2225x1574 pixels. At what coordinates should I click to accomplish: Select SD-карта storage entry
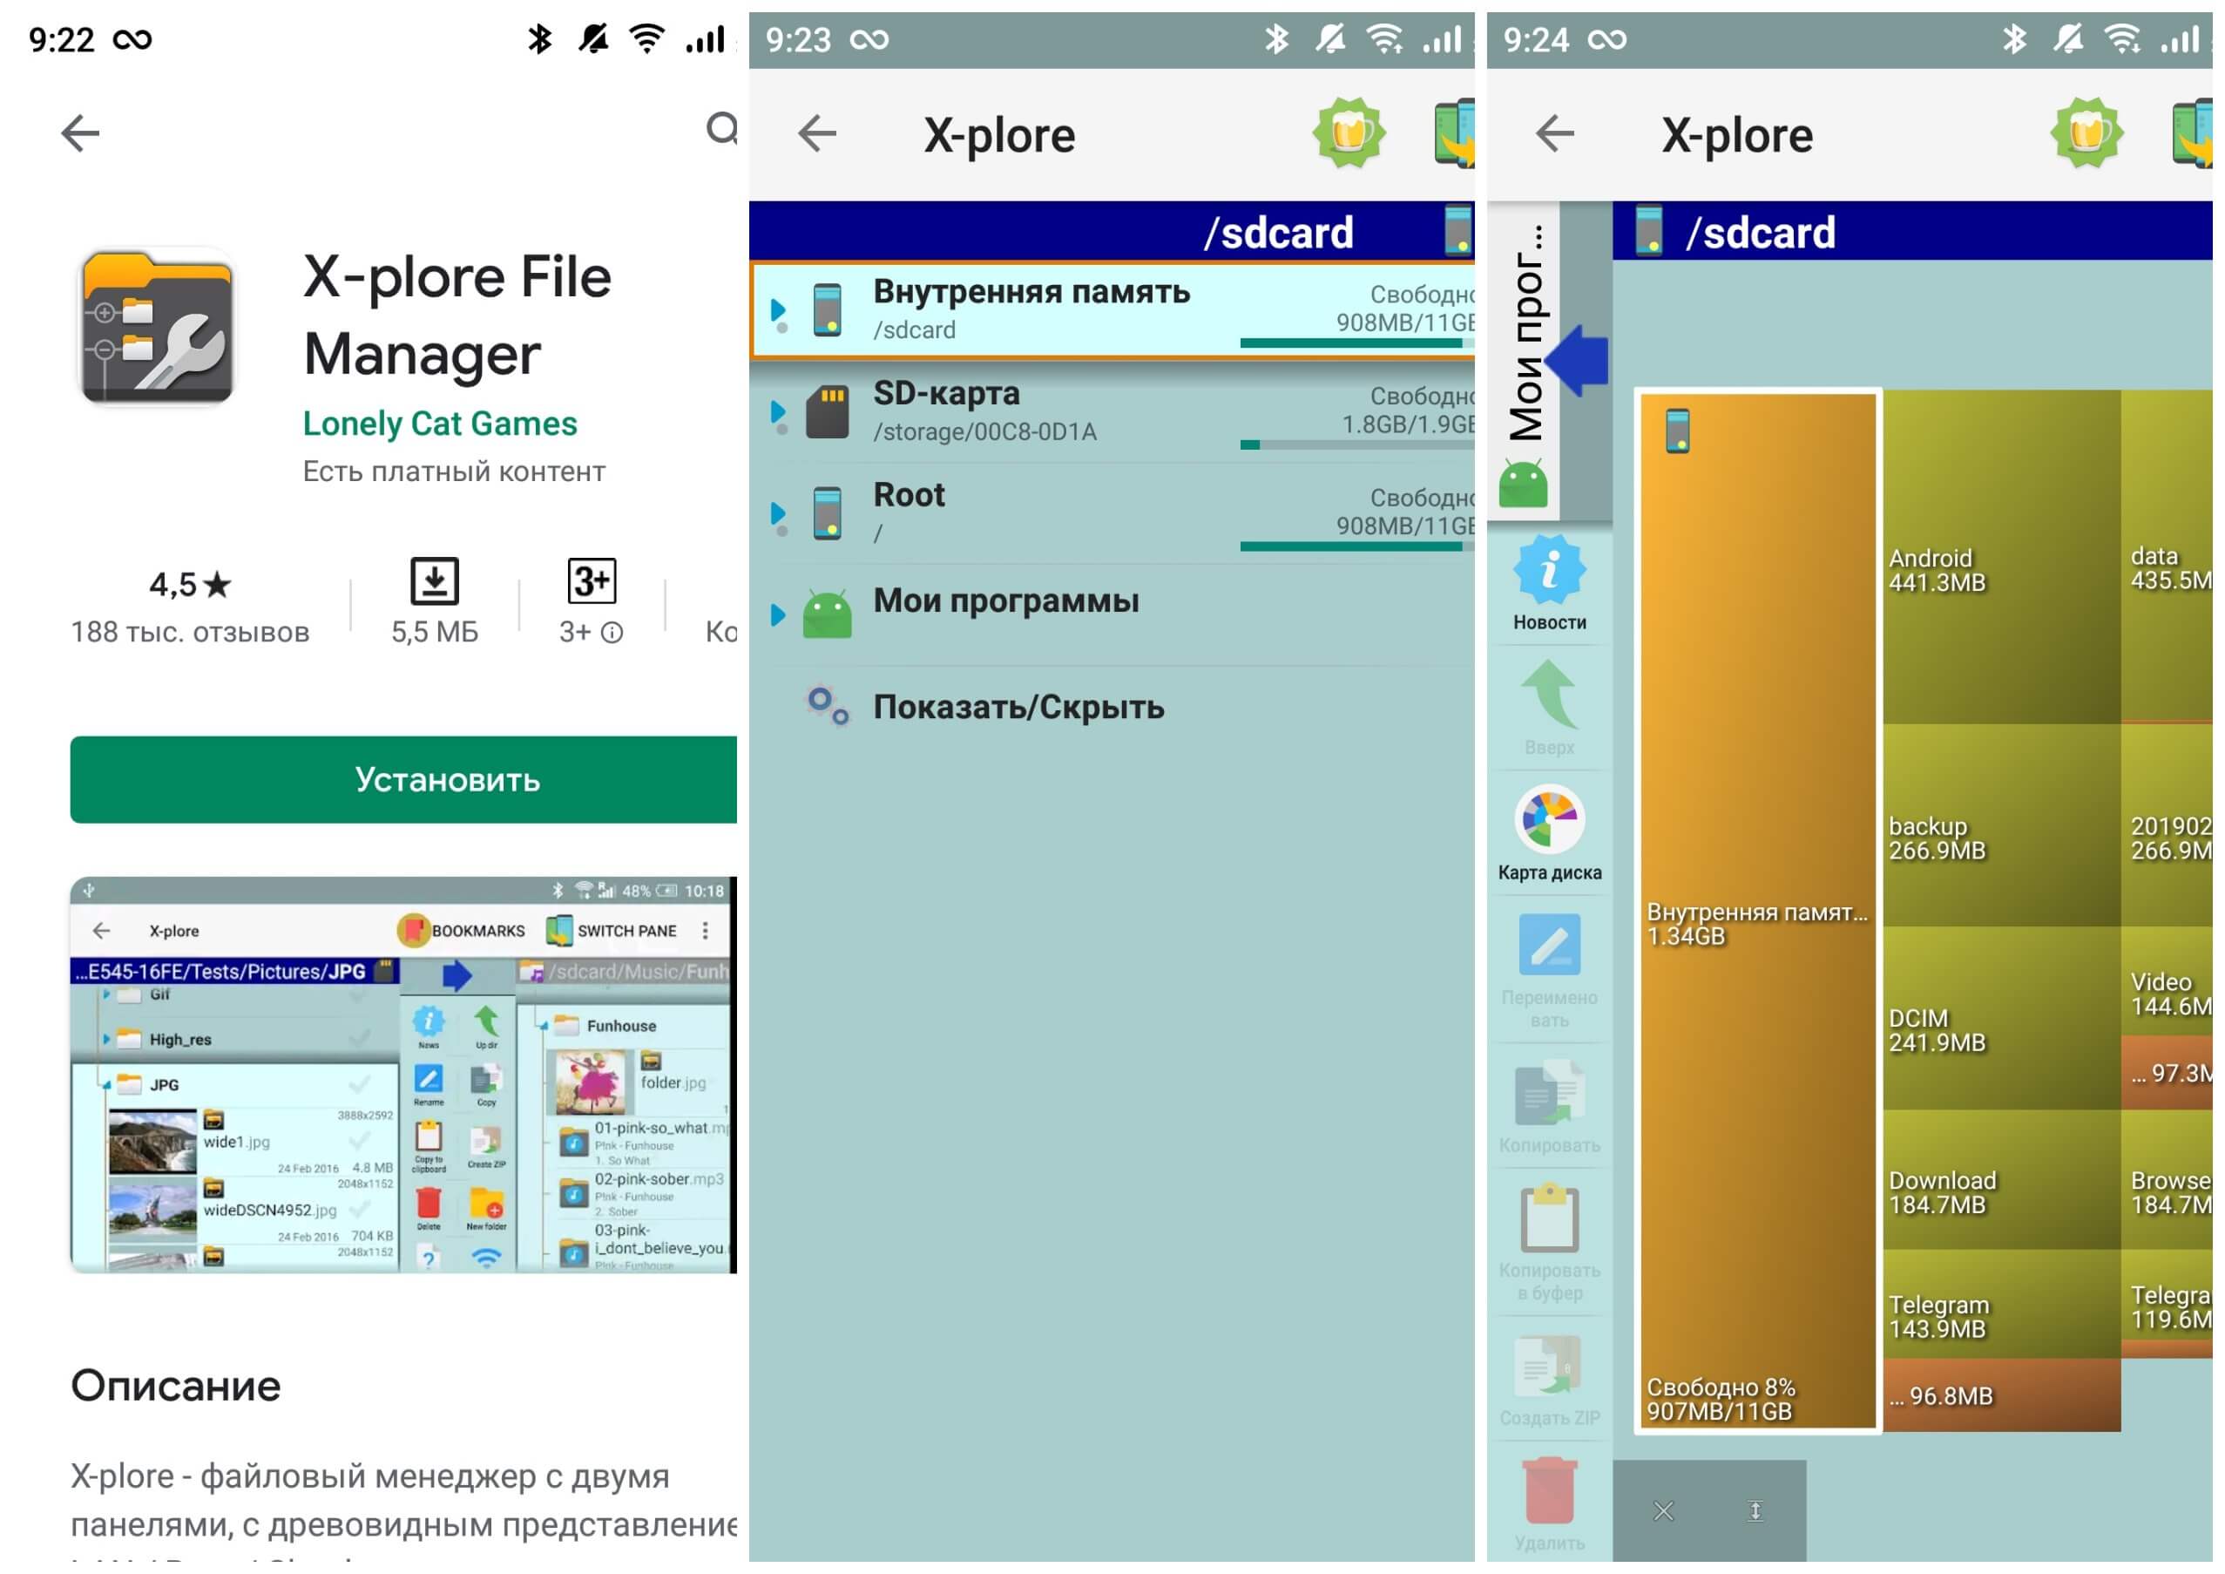tap(1112, 412)
